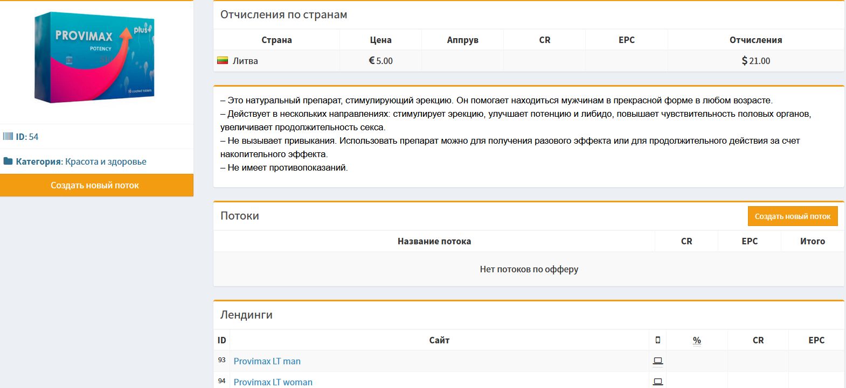Click the Лендинги panel heading
Screen dimensions: 846x388
[246, 315]
